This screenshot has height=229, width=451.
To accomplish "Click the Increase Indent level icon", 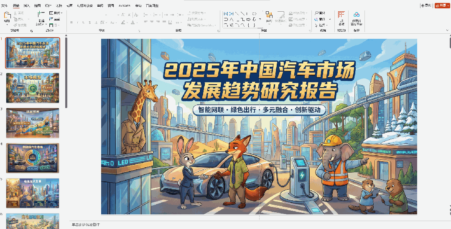I will coord(172,15).
